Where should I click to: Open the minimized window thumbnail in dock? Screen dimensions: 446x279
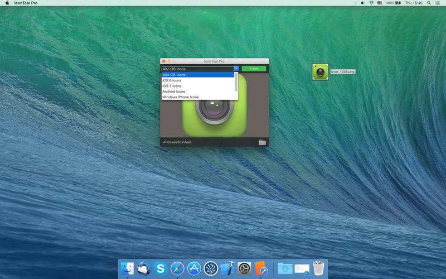(x=302, y=269)
